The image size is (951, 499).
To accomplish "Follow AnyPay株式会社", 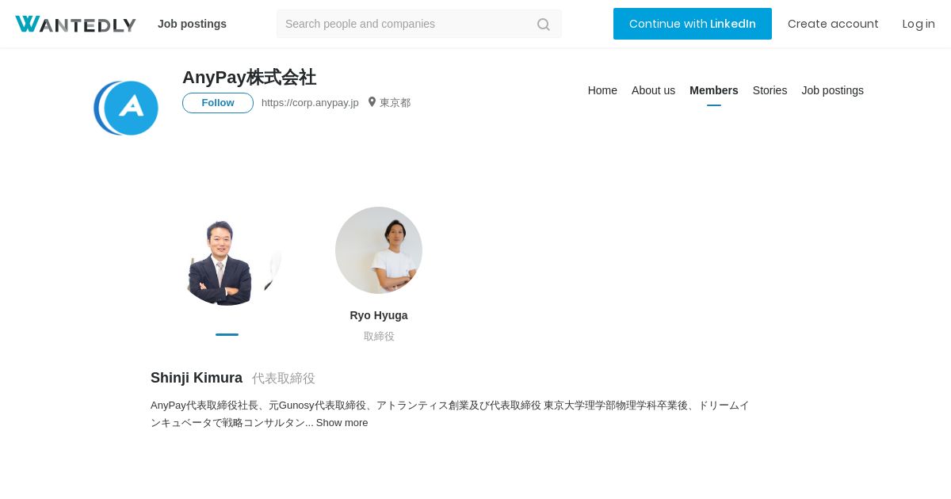I will coord(218,103).
